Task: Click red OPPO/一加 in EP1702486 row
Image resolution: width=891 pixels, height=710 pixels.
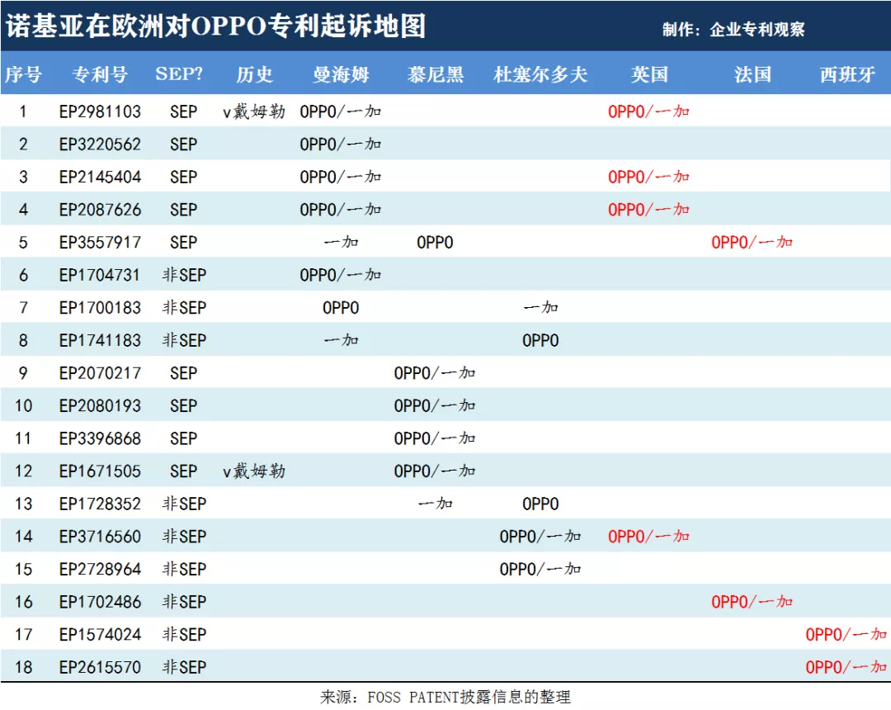Action: pyautogui.click(x=752, y=602)
